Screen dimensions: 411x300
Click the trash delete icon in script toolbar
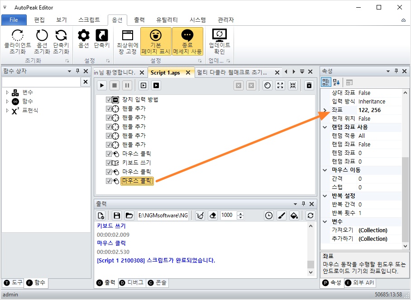309,85
